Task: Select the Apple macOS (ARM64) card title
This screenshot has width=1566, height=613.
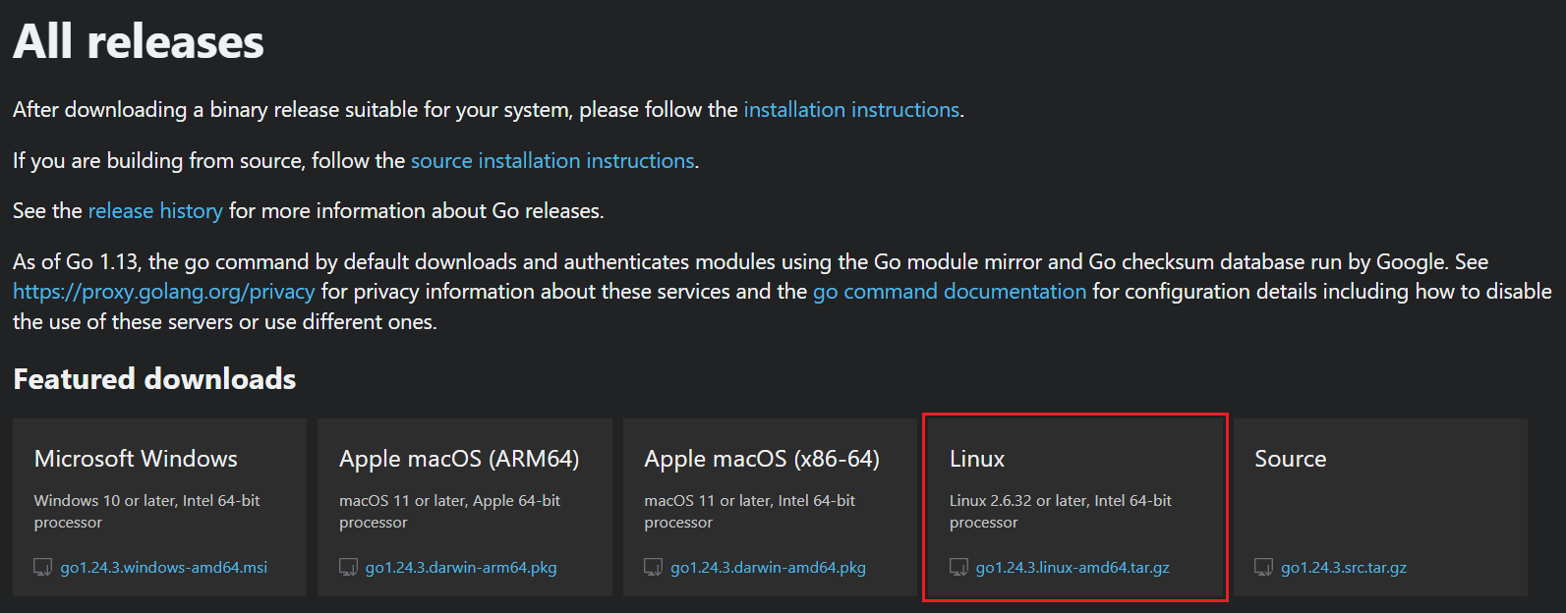Action: [x=459, y=459]
